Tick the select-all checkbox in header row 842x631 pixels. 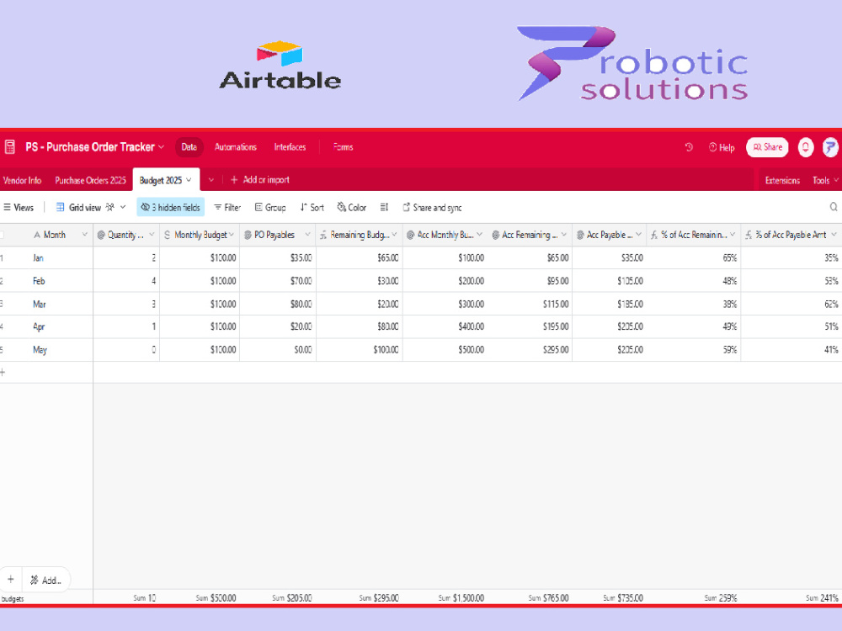[x=2, y=235]
